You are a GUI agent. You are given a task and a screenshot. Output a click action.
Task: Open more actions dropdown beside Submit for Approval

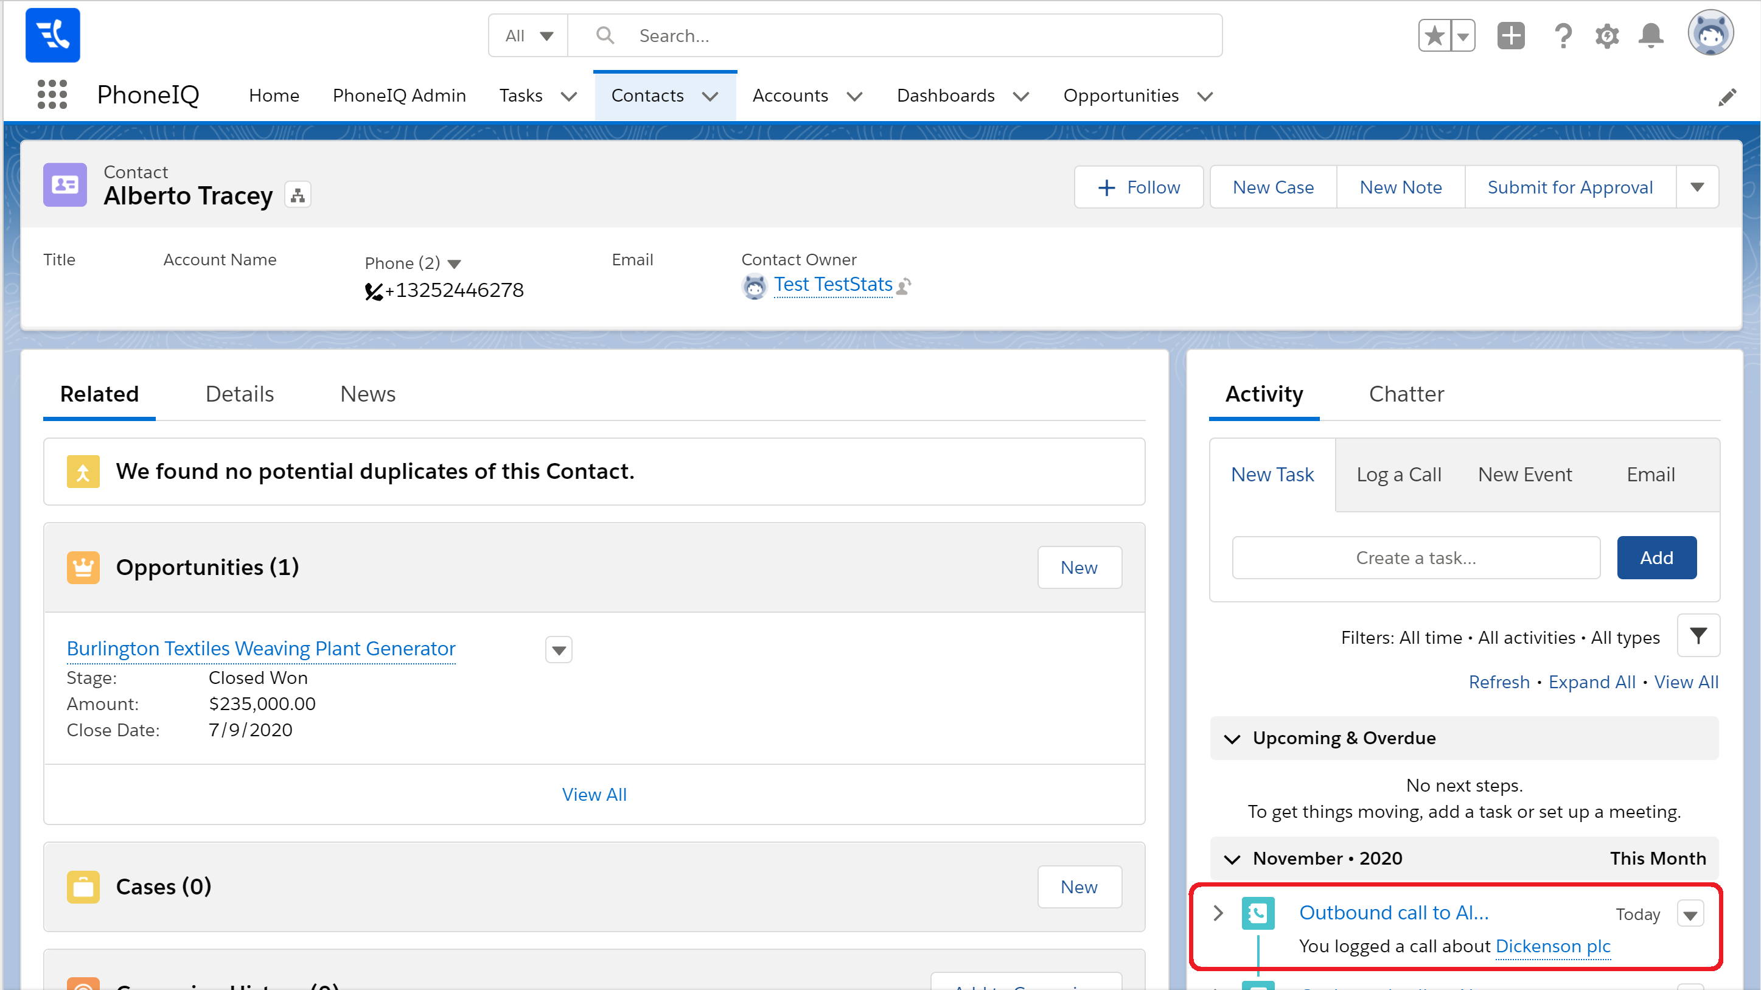click(x=1696, y=187)
